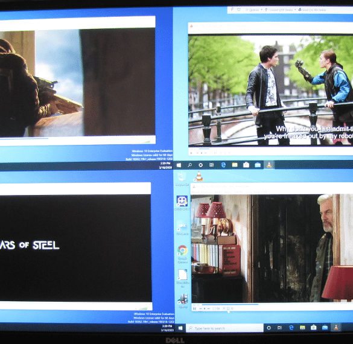Viewport: 353px width, 344px height.
Task: Open Task View in the top-right VM taskbar
Action: [x=212, y=165]
